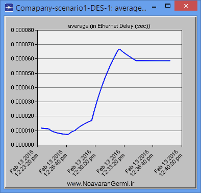201x193 pixels.
Task: Click y-axis label 0.000030
Action: [22, 102]
